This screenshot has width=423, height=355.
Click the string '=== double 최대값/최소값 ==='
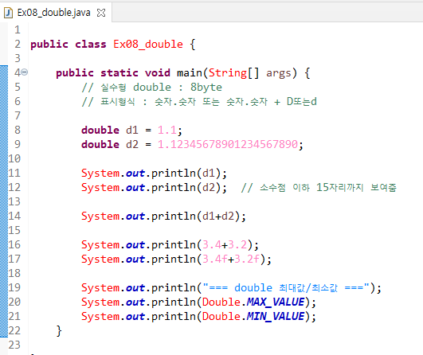pos(286,287)
